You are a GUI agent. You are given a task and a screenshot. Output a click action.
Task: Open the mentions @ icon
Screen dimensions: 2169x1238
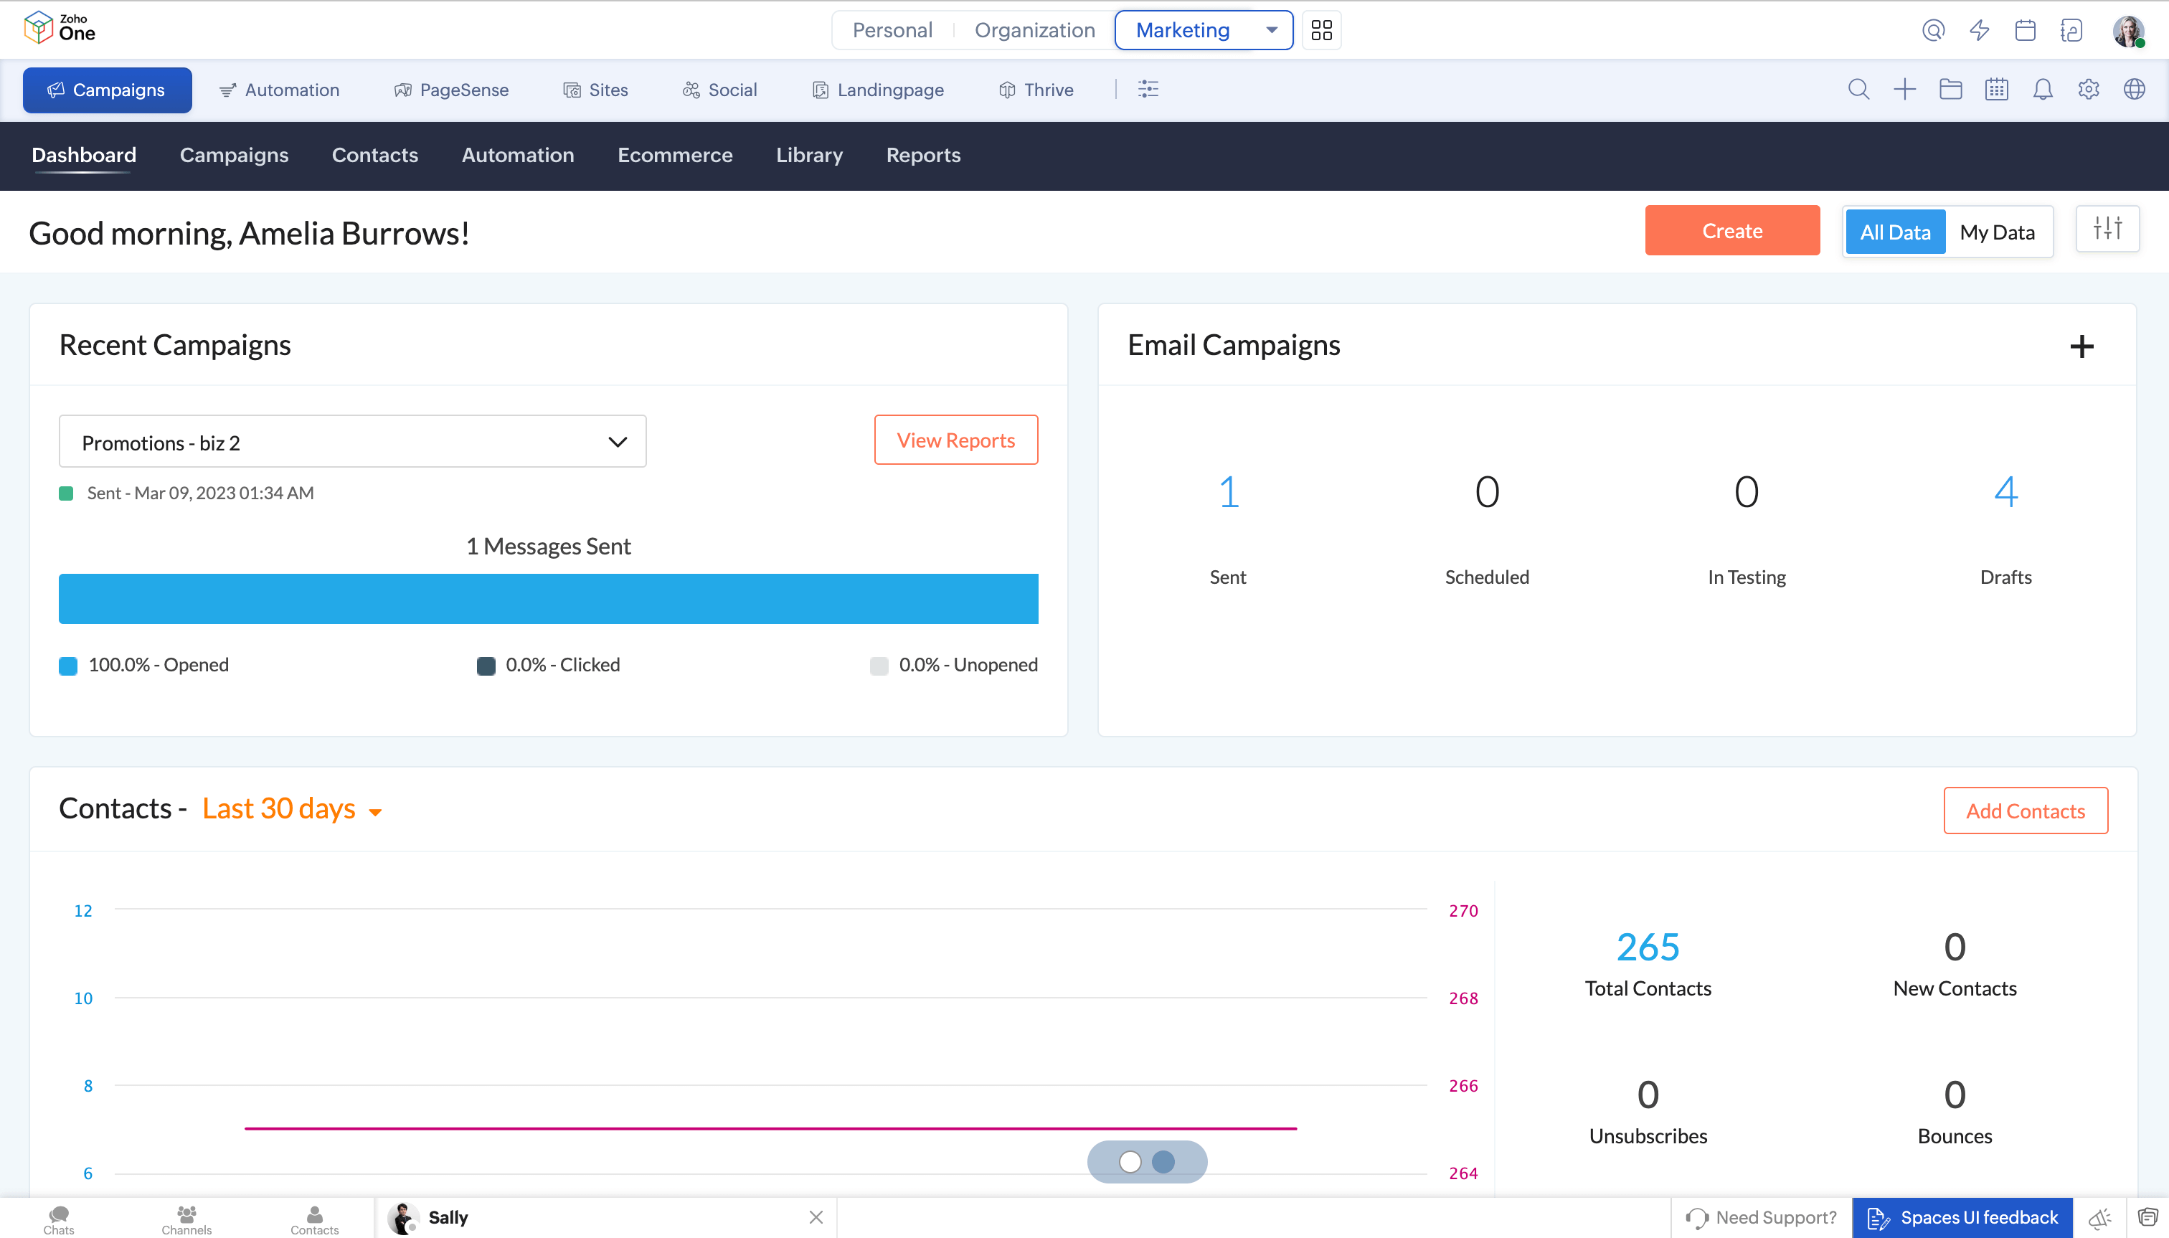pyautogui.click(x=1932, y=31)
